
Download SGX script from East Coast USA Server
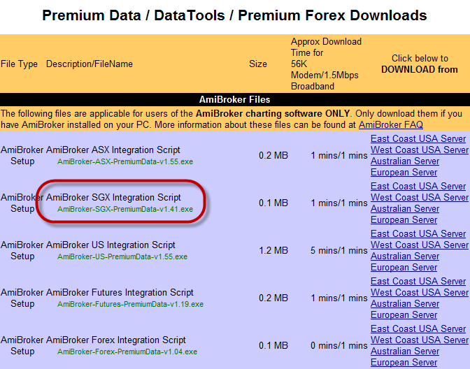(418, 187)
